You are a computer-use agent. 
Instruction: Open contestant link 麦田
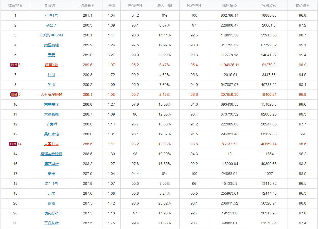click(51, 174)
